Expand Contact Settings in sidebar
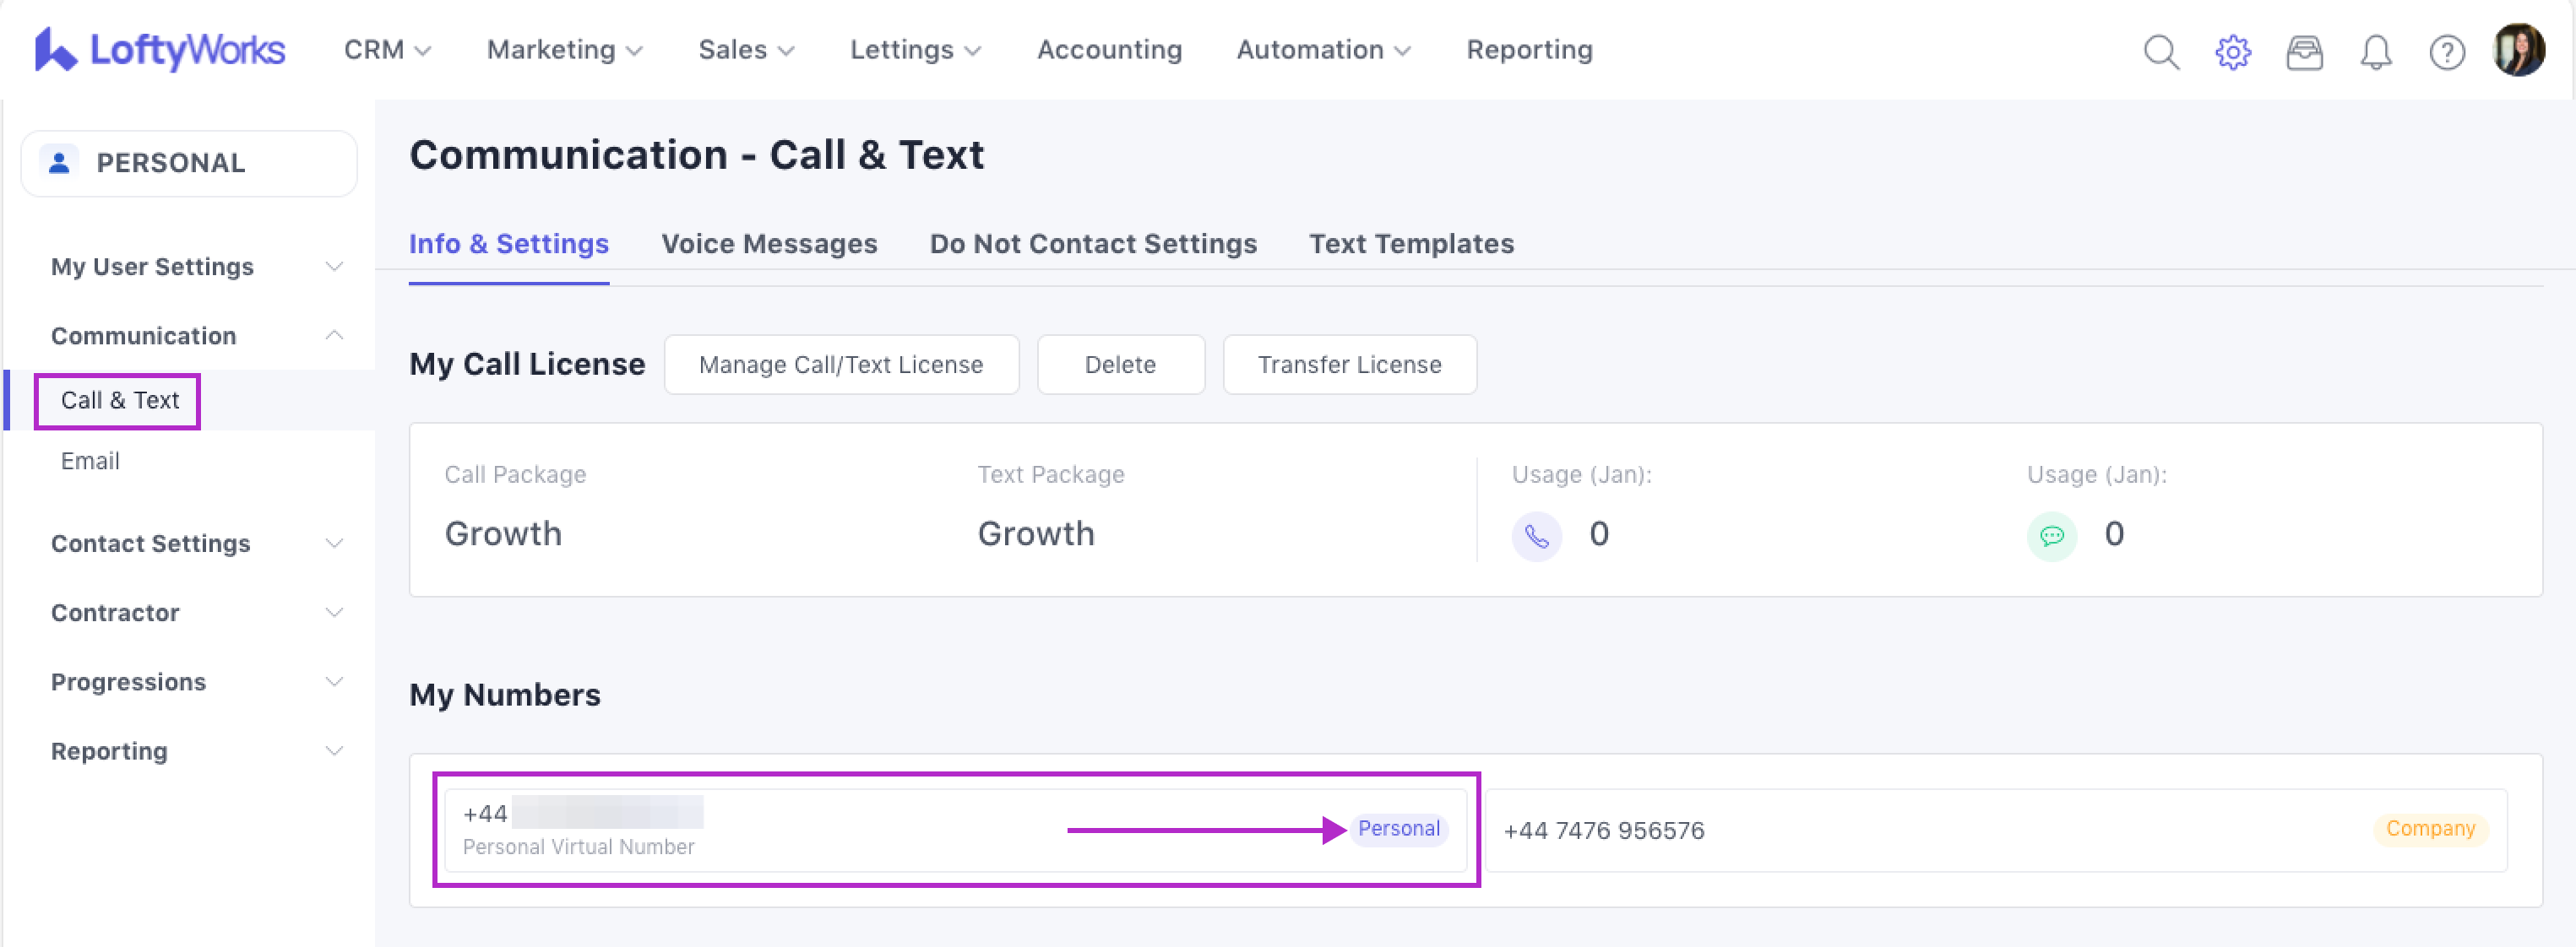The width and height of the screenshot is (2576, 947). (196, 544)
